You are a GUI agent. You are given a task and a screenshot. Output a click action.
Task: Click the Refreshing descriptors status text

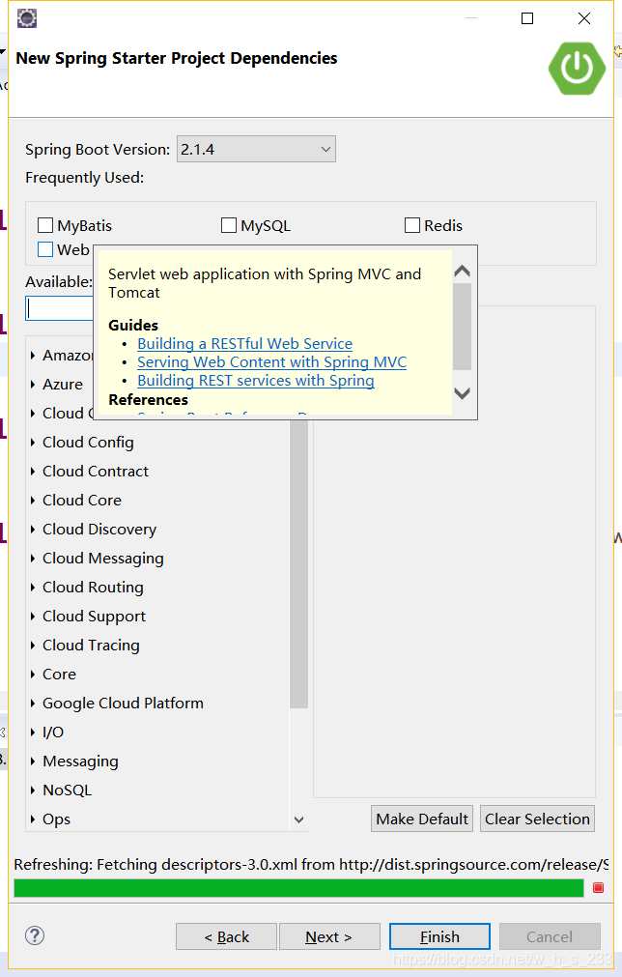click(x=311, y=864)
